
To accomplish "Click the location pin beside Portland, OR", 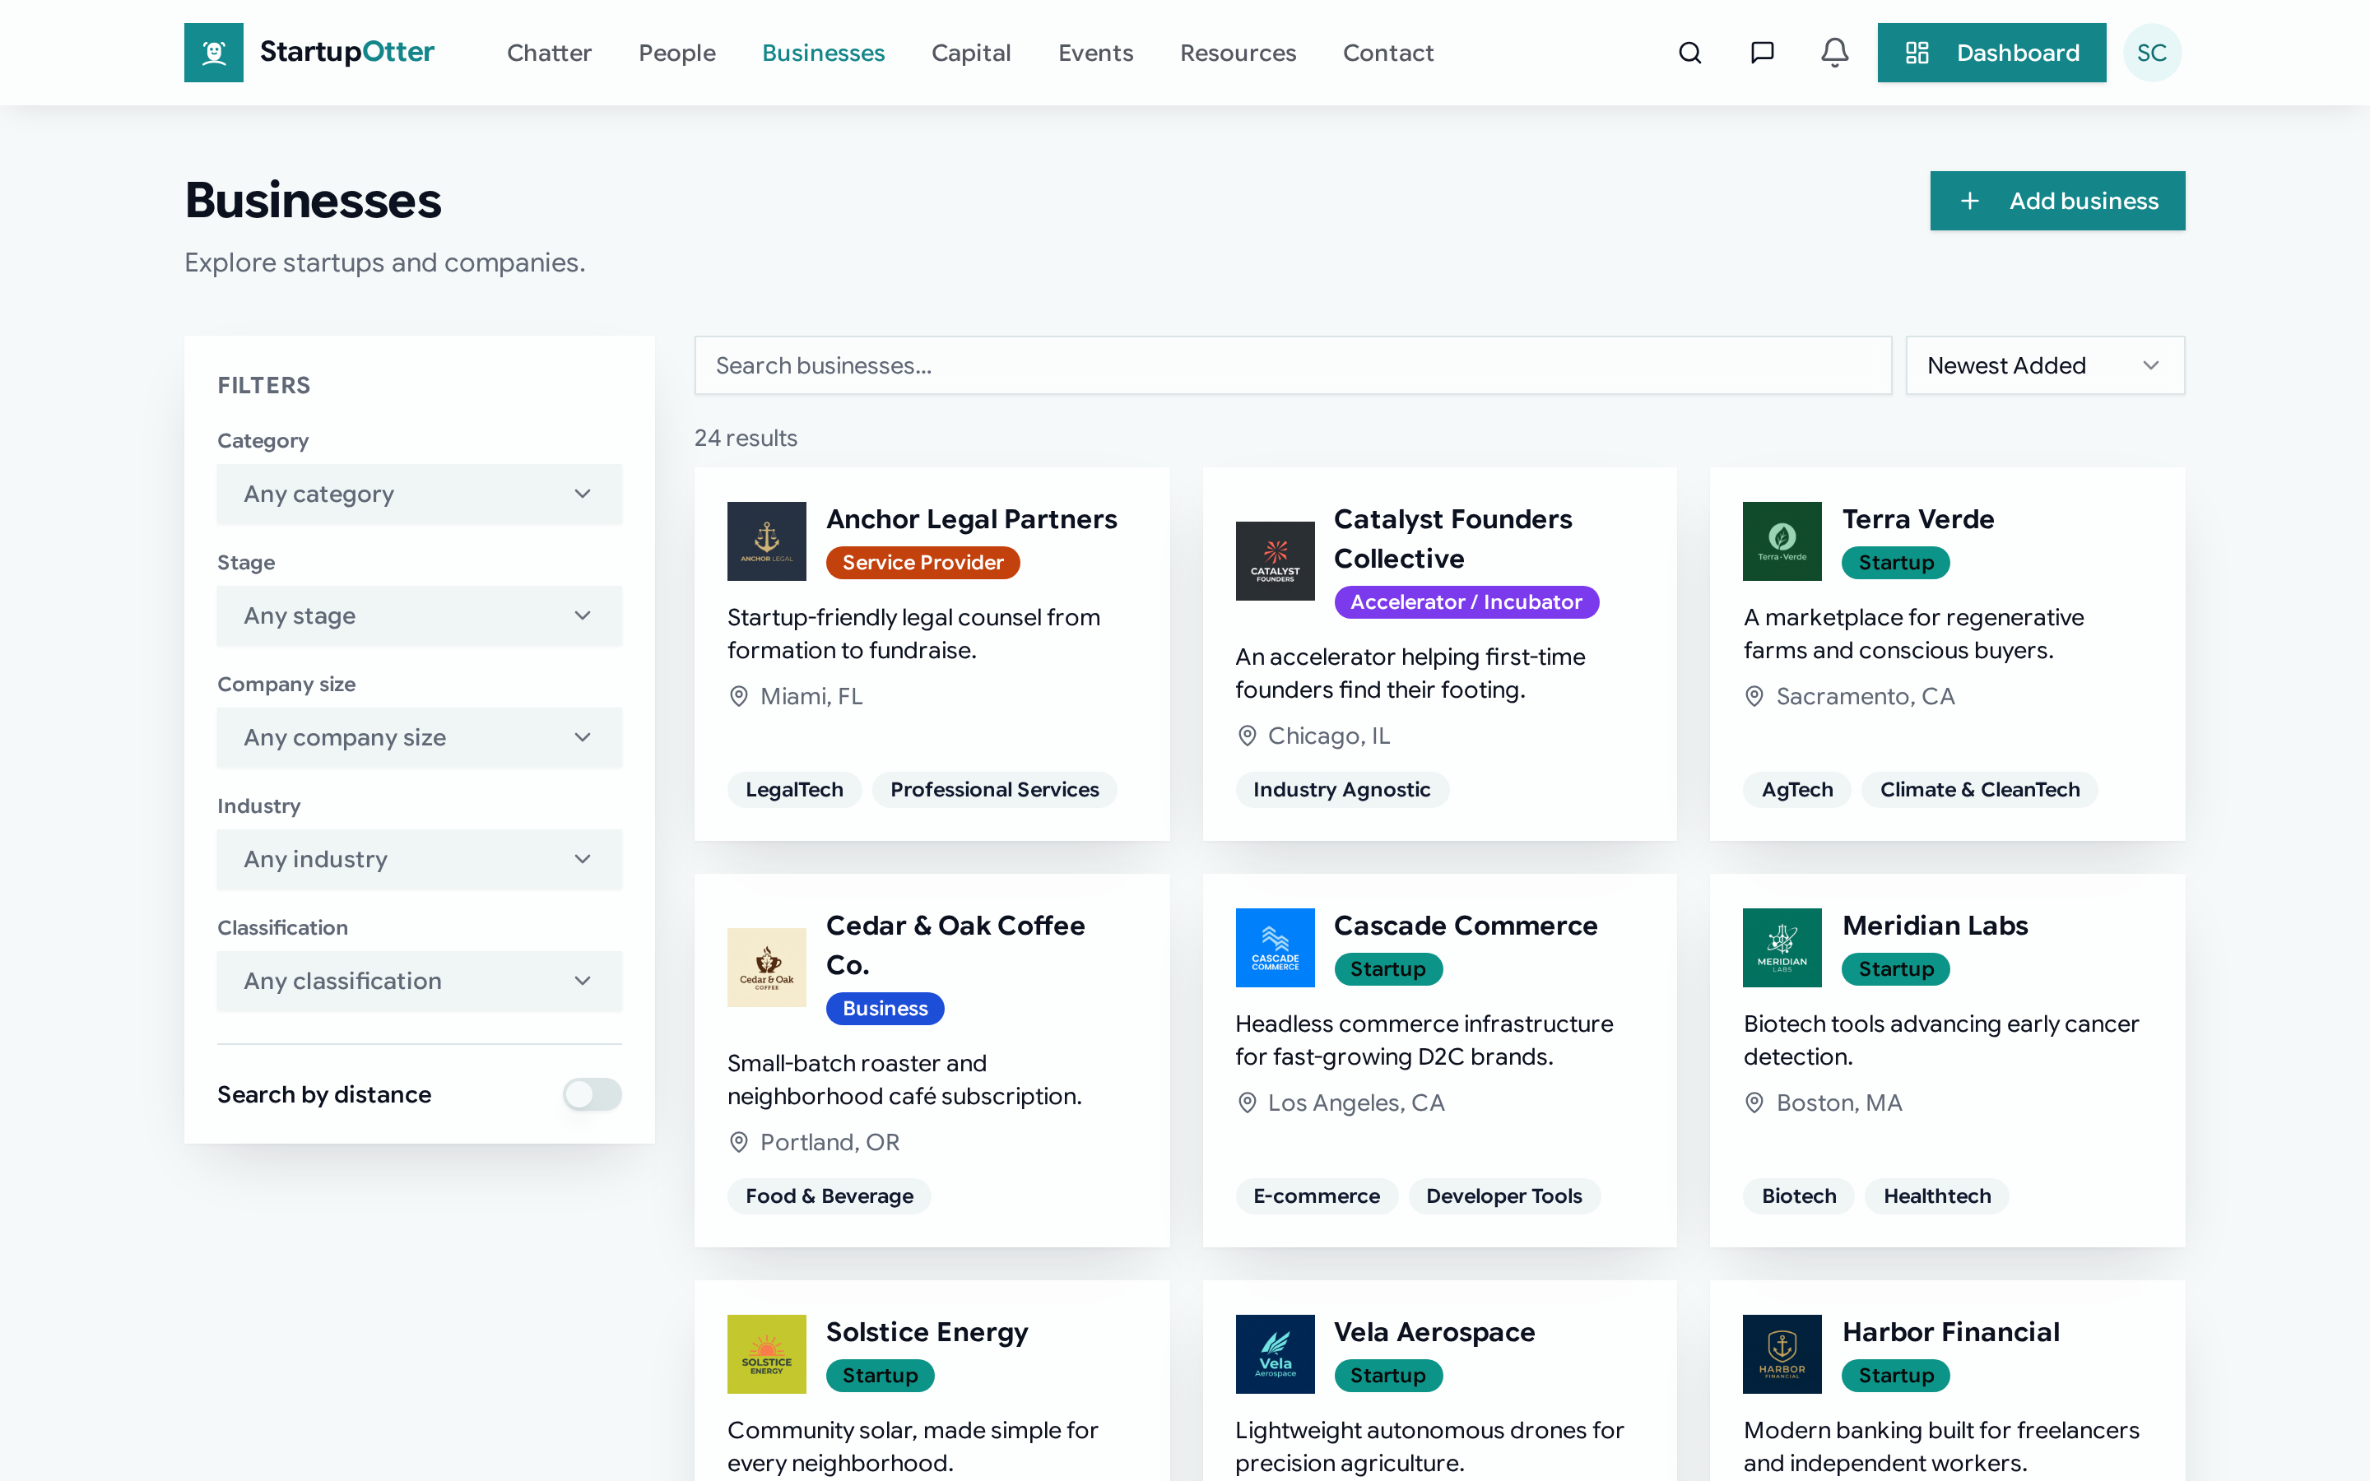I will click(x=740, y=1142).
